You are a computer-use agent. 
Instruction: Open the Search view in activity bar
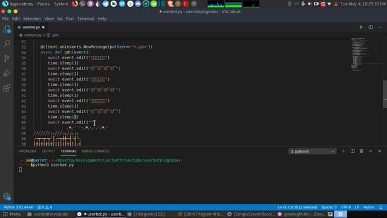pyautogui.click(x=7, y=44)
